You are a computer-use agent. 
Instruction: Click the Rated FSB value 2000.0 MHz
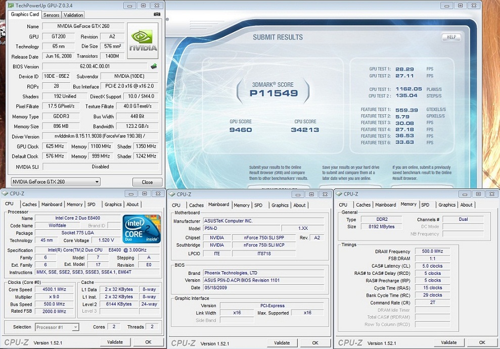pyautogui.click(x=55, y=312)
